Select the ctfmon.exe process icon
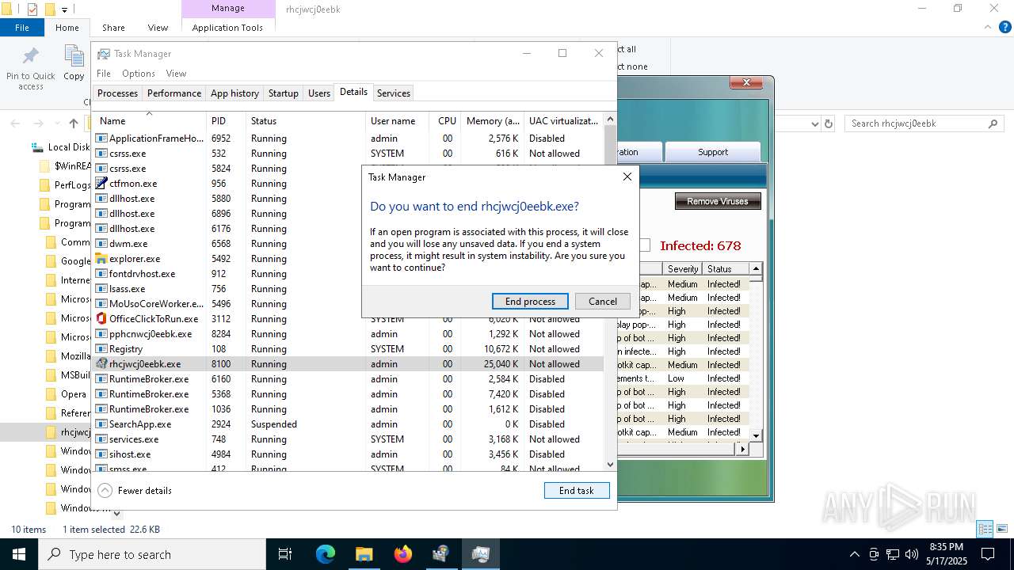The image size is (1014, 570). coord(101,184)
